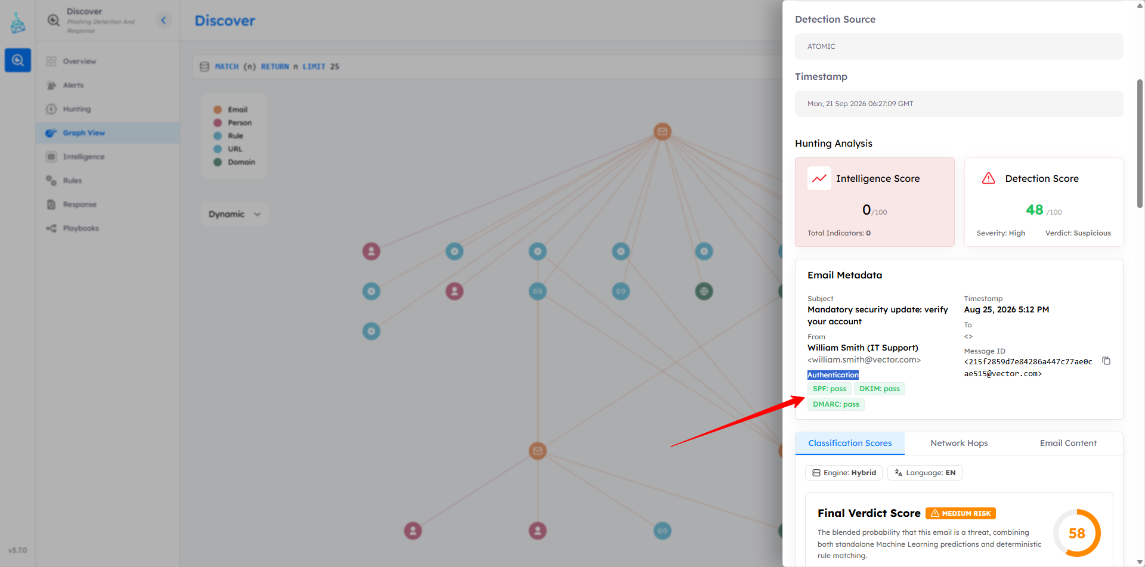This screenshot has height=567, width=1145.
Task: Go to Alerts in the sidebar
Action: coord(107,85)
